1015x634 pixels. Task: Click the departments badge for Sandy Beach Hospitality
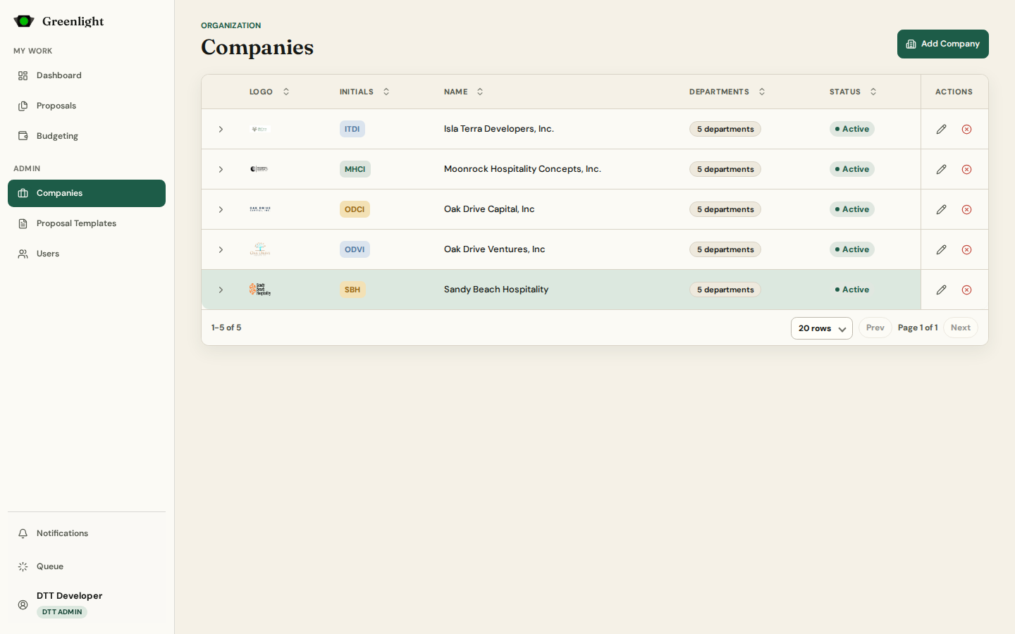coord(725,290)
